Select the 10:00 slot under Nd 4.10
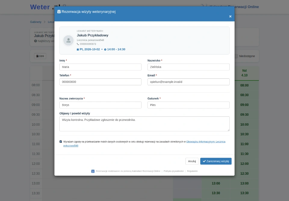This screenshot has height=201, width=289. pyautogui.click(x=244, y=124)
